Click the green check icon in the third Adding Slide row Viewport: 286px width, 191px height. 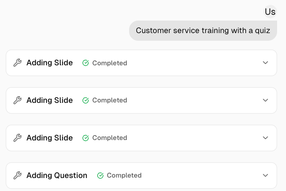click(86, 138)
